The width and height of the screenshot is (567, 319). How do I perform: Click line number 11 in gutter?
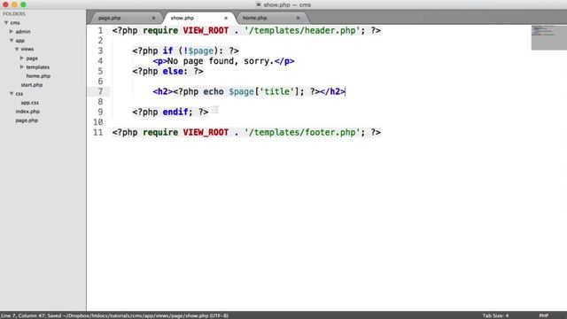coord(98,132)
